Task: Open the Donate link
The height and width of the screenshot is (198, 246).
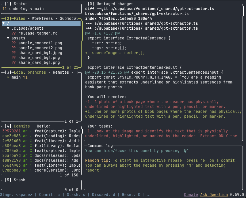Action: coord(191,195)
